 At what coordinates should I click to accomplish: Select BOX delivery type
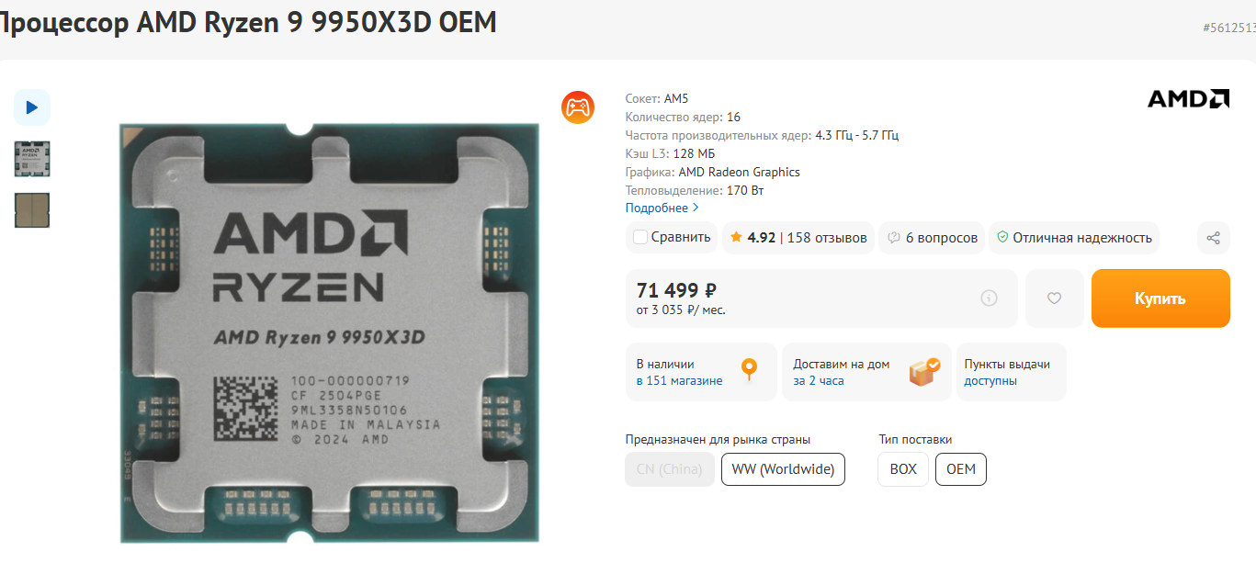[x=903, y=469]
